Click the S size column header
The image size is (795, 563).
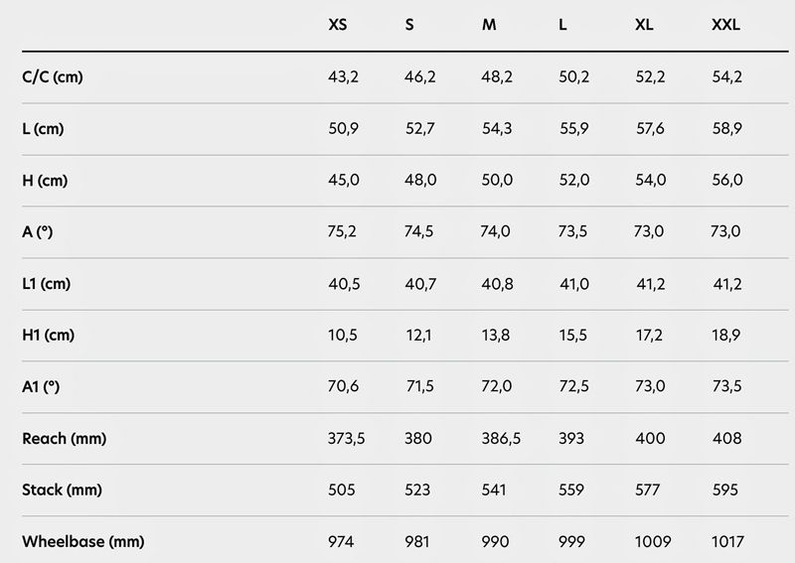point(409,24)
